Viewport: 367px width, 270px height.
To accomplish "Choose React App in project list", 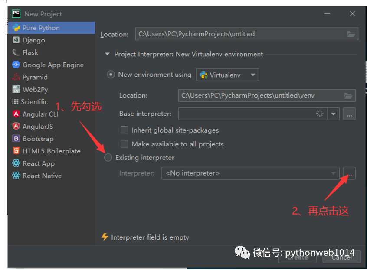I will (52, 163).
